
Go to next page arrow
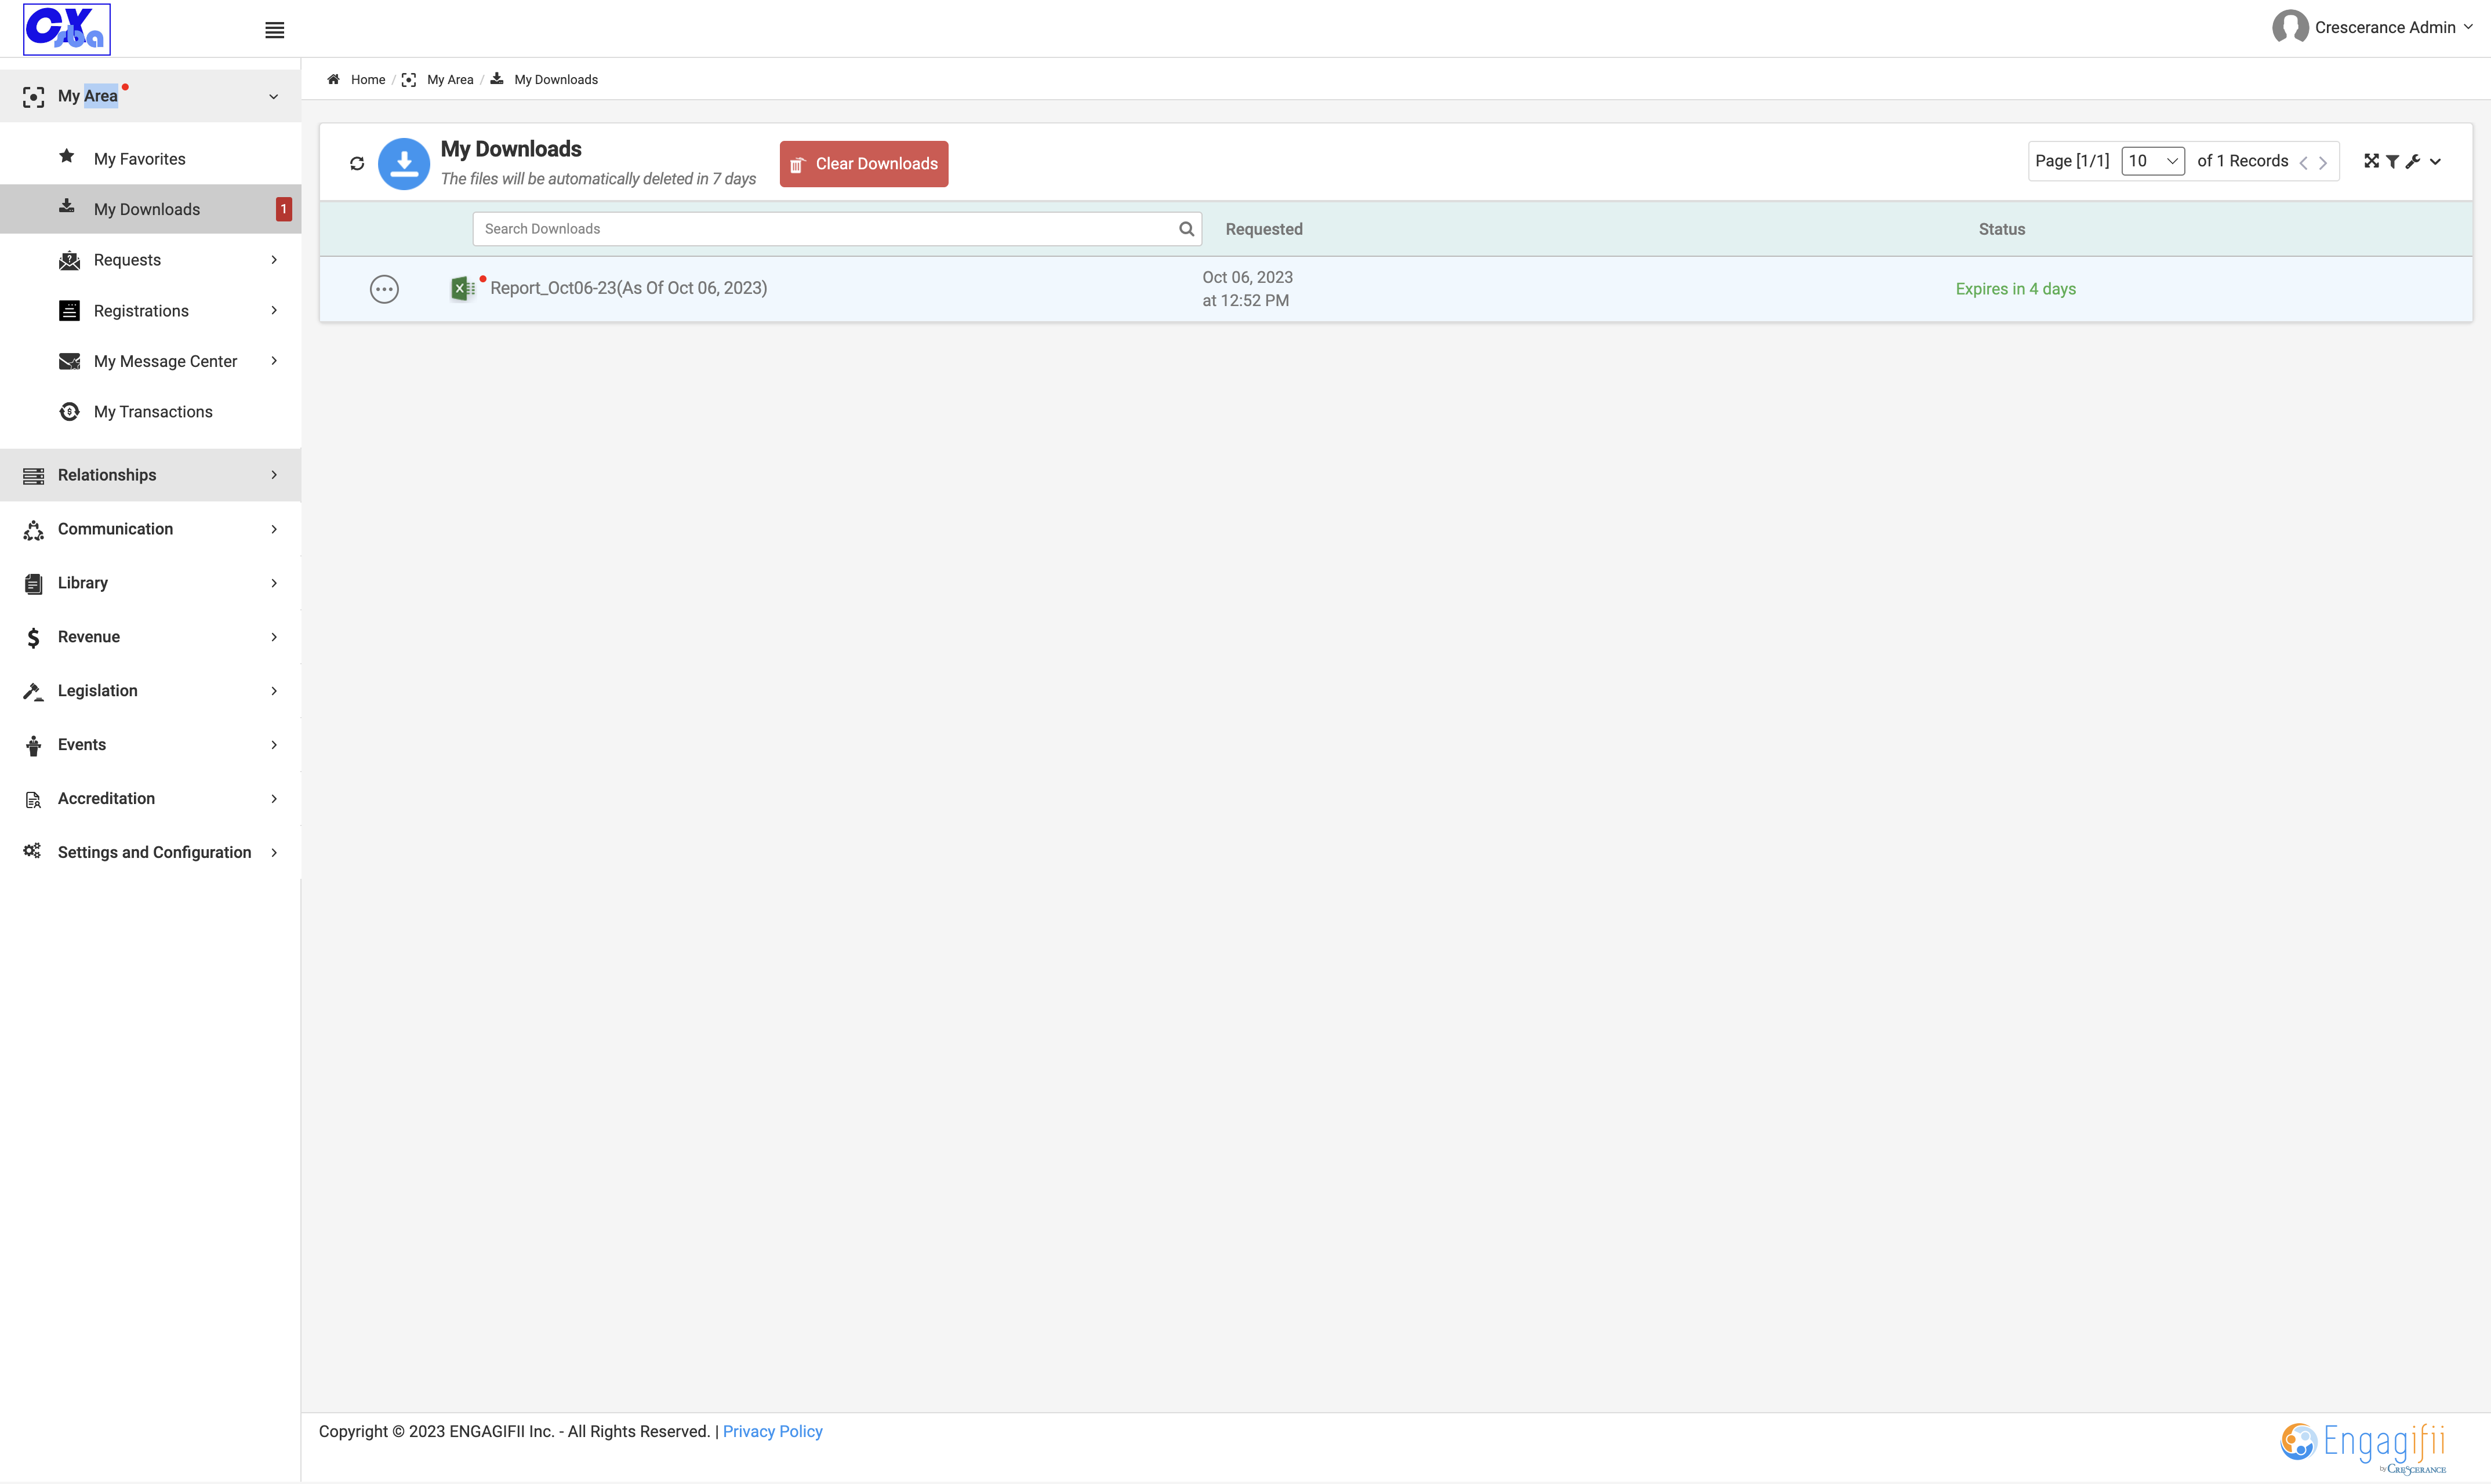tap(2323, 162)
